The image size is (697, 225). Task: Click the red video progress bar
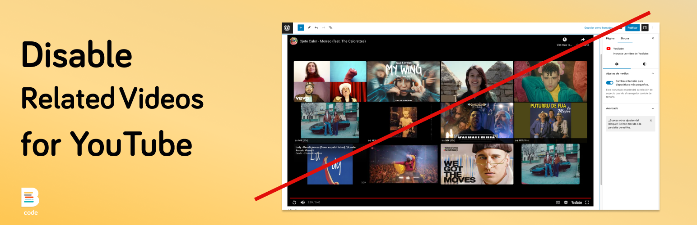[x=440, y=198]
